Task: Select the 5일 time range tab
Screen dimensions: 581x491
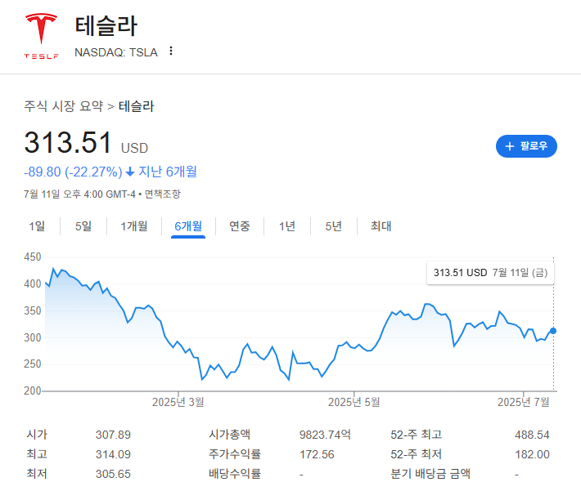Action: click(x=83, y=226)
